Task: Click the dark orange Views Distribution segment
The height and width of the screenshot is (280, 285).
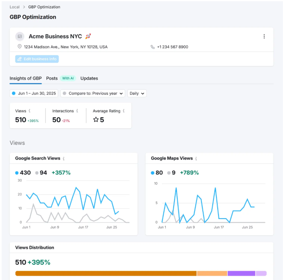Action: pos(106,273)
